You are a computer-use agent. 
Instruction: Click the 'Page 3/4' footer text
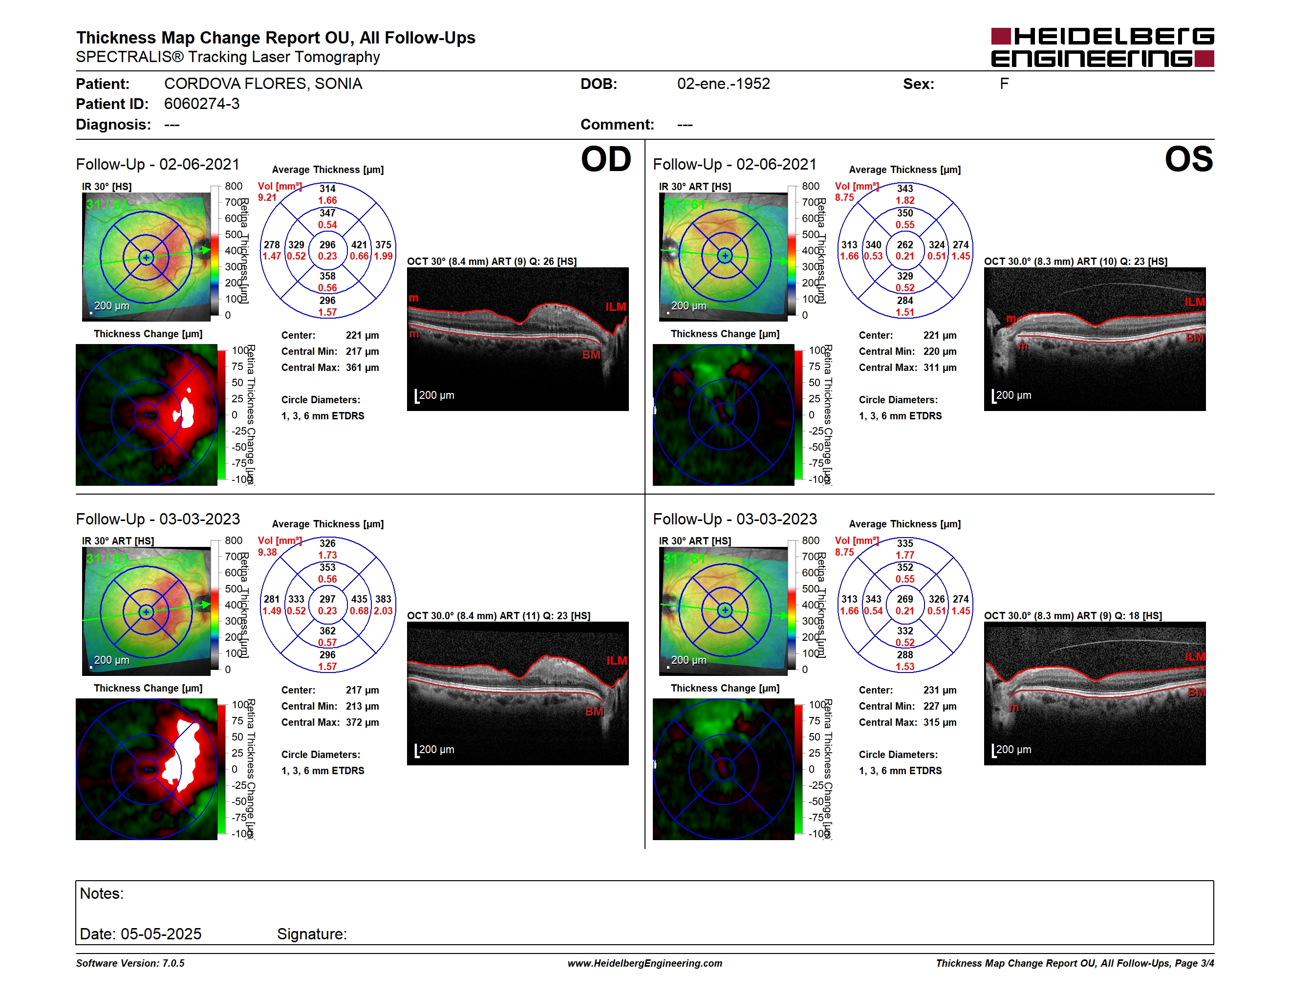(1194, 963)
